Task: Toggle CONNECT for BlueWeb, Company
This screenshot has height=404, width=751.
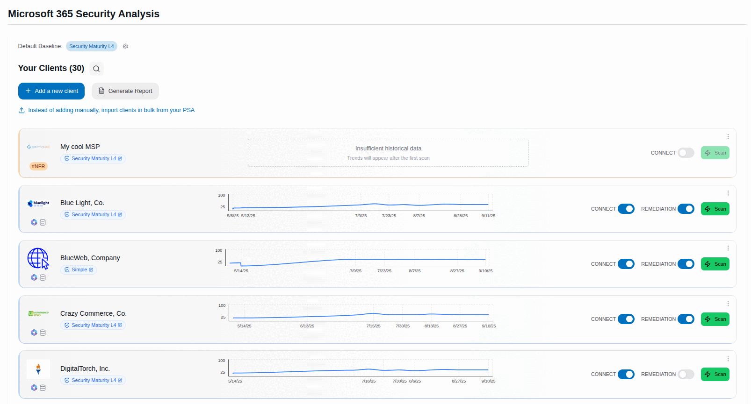Action: 626,264
